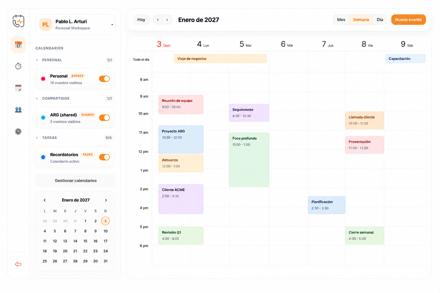Screen dimensions: 440x293
Task: Open the Viaje de negocios all-day event
Action: [x=220, y=59]
